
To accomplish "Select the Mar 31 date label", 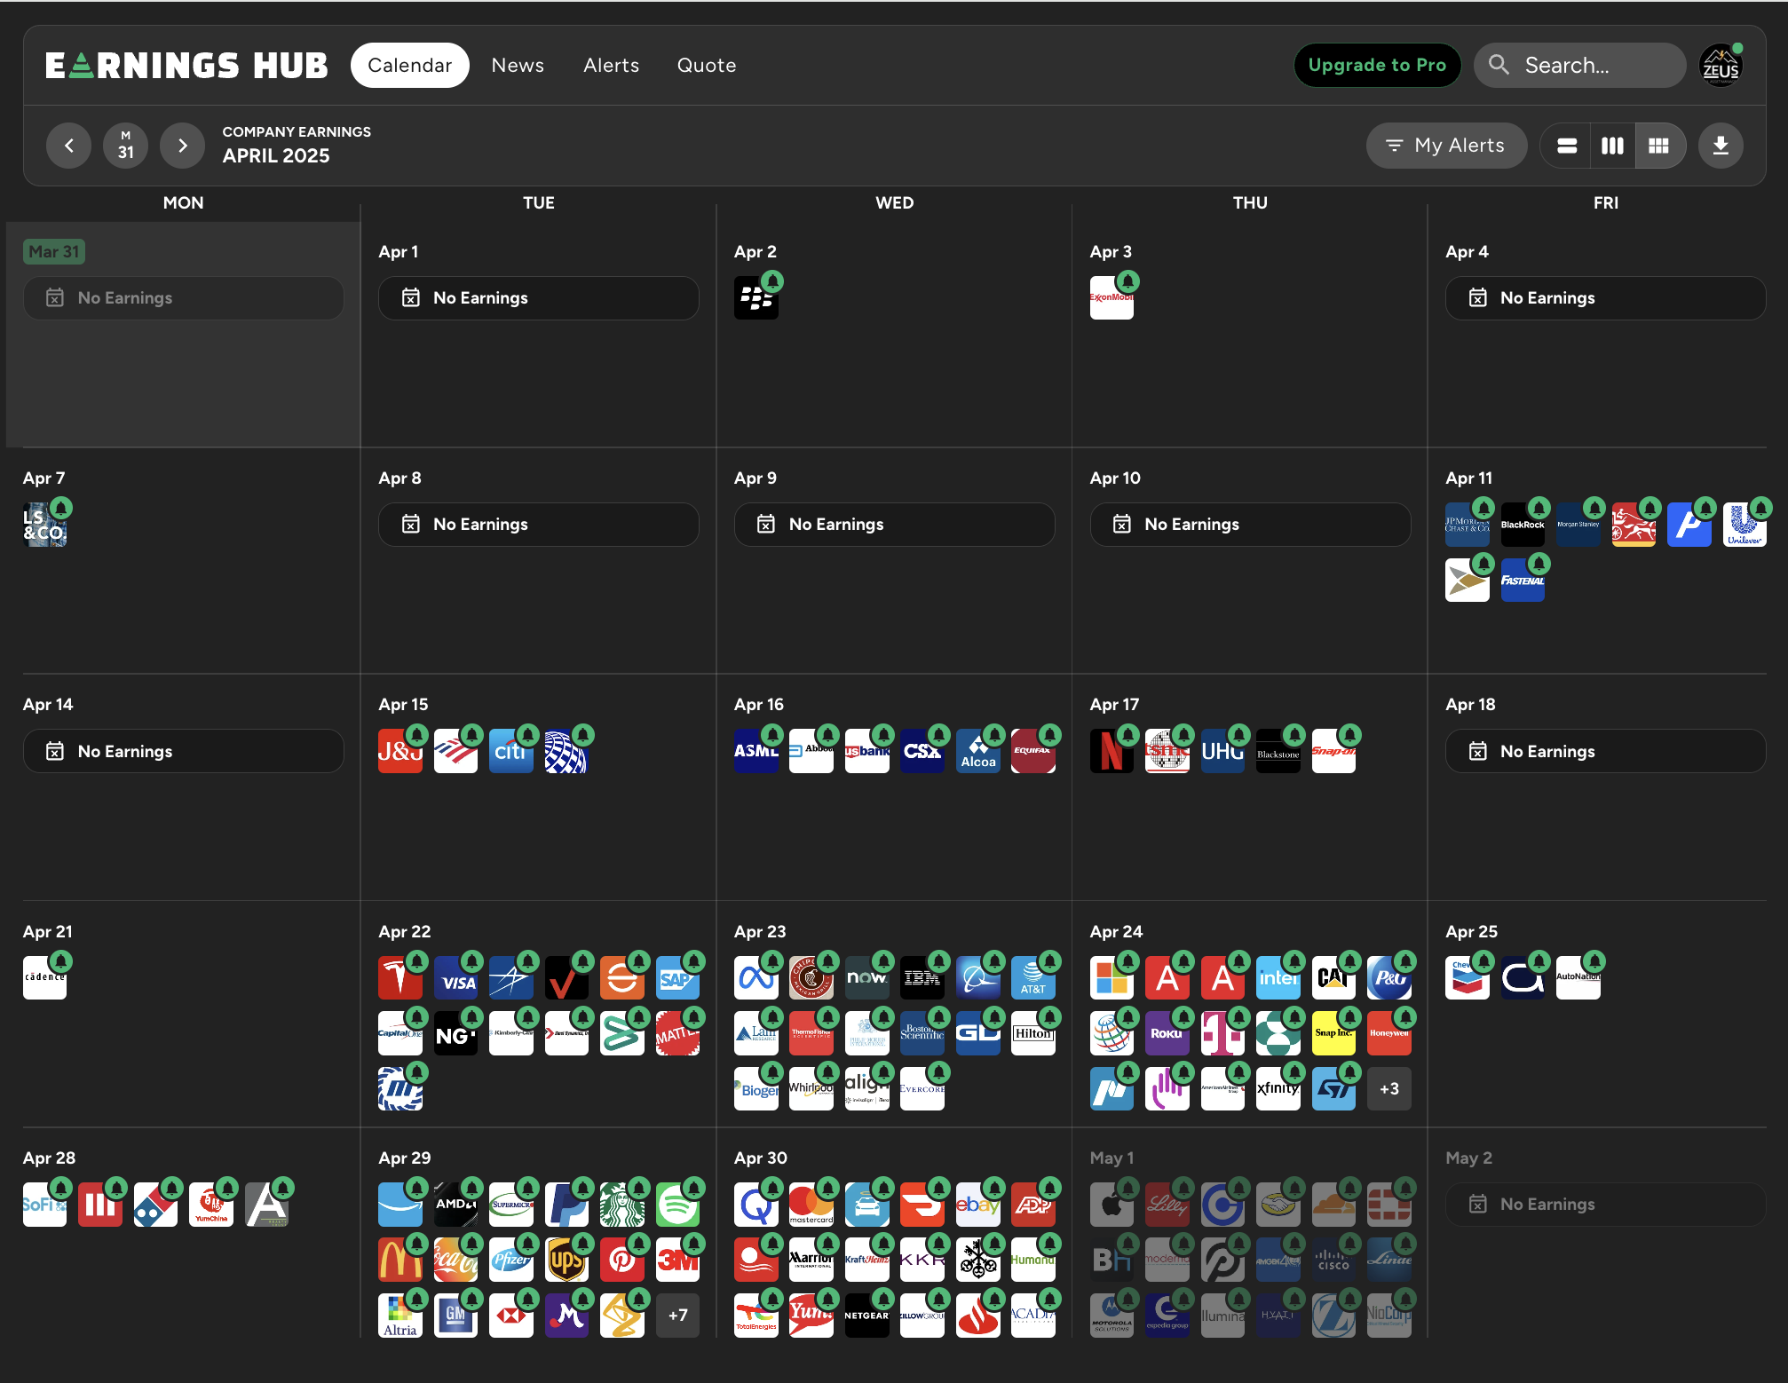I will (54, 251).
